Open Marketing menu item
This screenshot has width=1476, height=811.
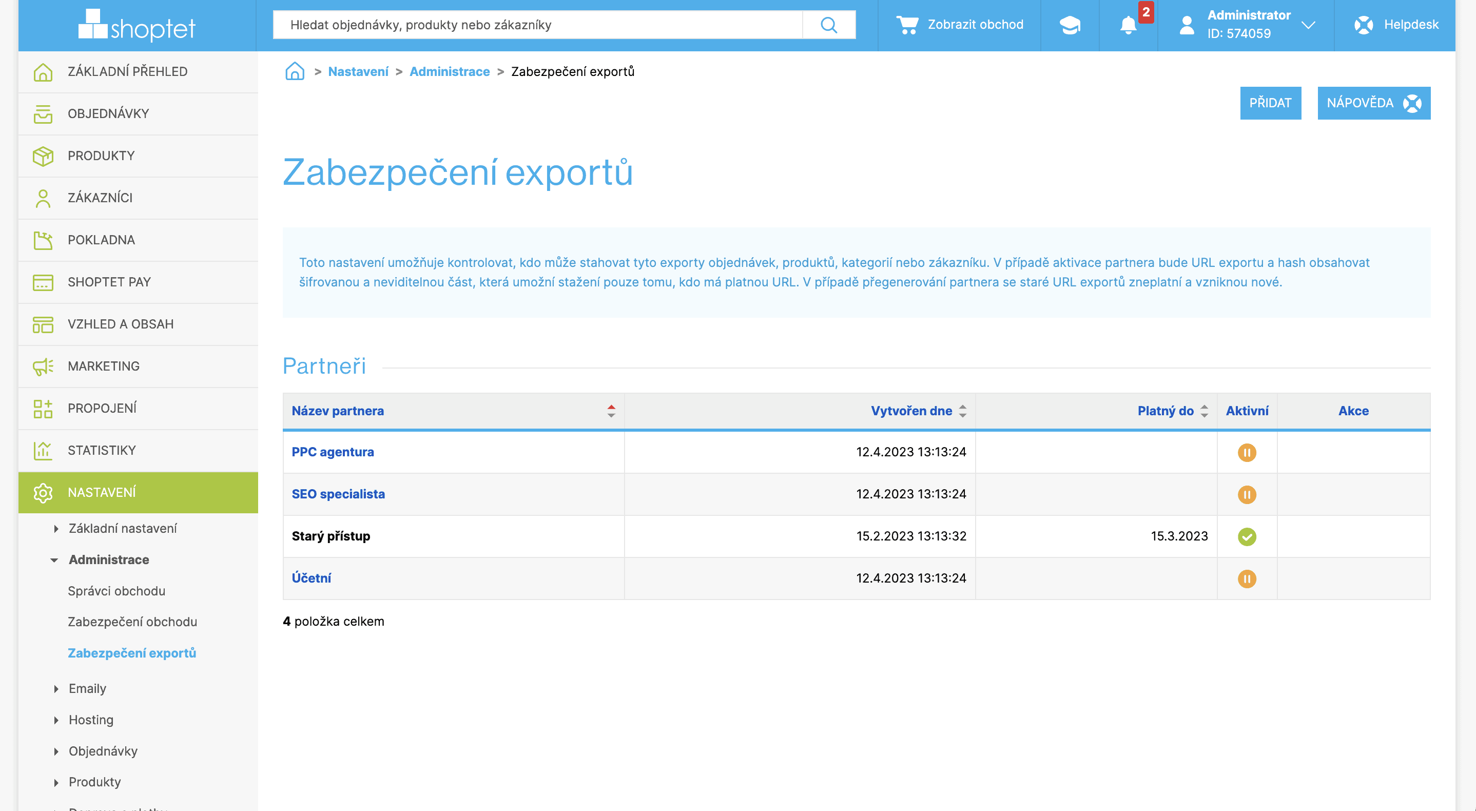138,366
